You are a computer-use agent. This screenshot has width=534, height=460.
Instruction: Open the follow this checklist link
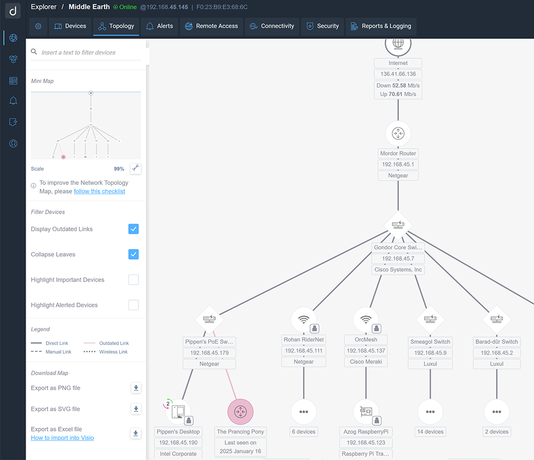(99, 191)
